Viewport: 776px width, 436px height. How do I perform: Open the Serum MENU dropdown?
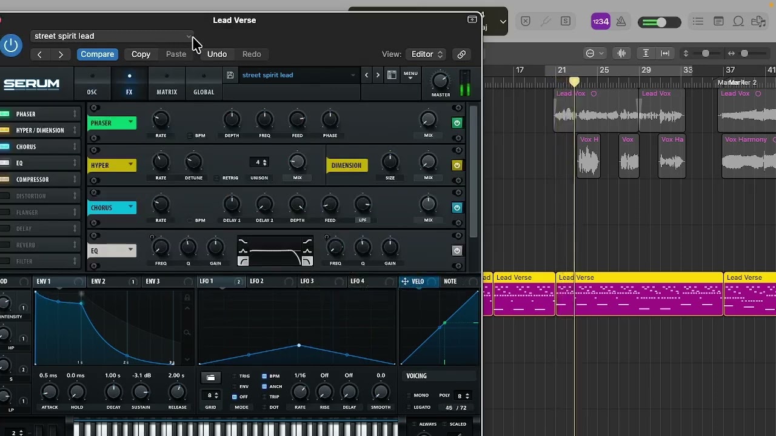click(x=410, y=75)
